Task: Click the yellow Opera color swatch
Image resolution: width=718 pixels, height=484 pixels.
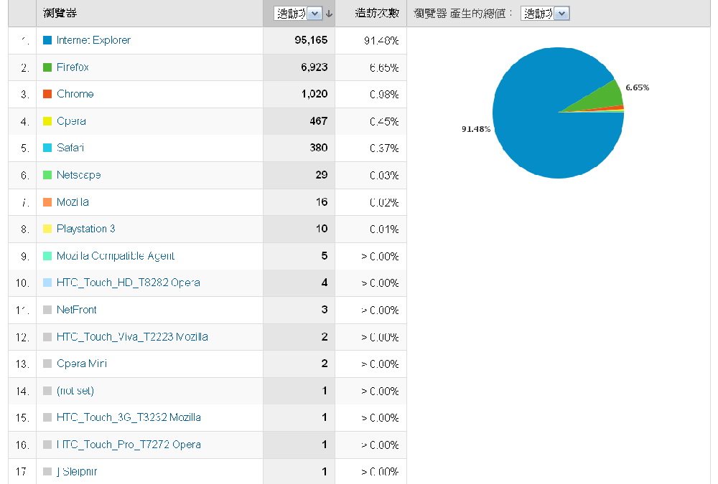Action: [47, 121]
